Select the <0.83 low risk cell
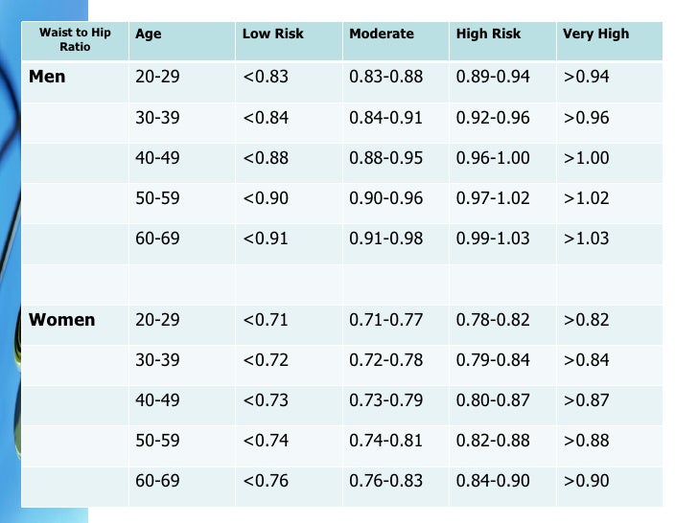Viewport: 698px width, 523px height. 266,77
